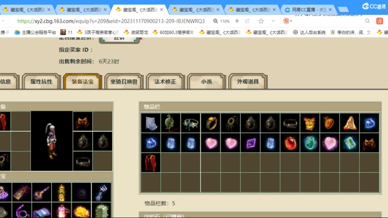This screenshot has width=388, height=218.
Task: Switch to the 法术修正 tab
Action: point(165,81)
